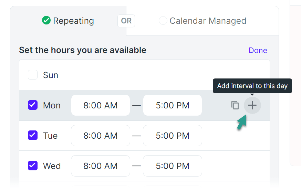Open Monday start time 8:00 AM field
The image size is (301, 191).
[x=101, y=105]
